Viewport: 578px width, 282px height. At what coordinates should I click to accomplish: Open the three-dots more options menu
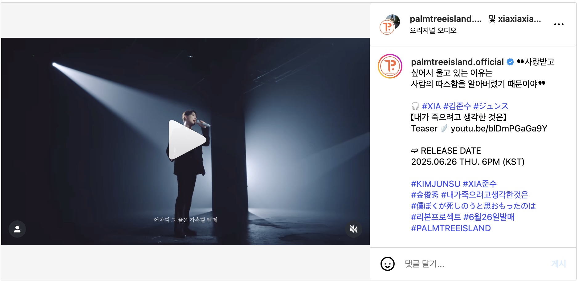click(559, 24)
